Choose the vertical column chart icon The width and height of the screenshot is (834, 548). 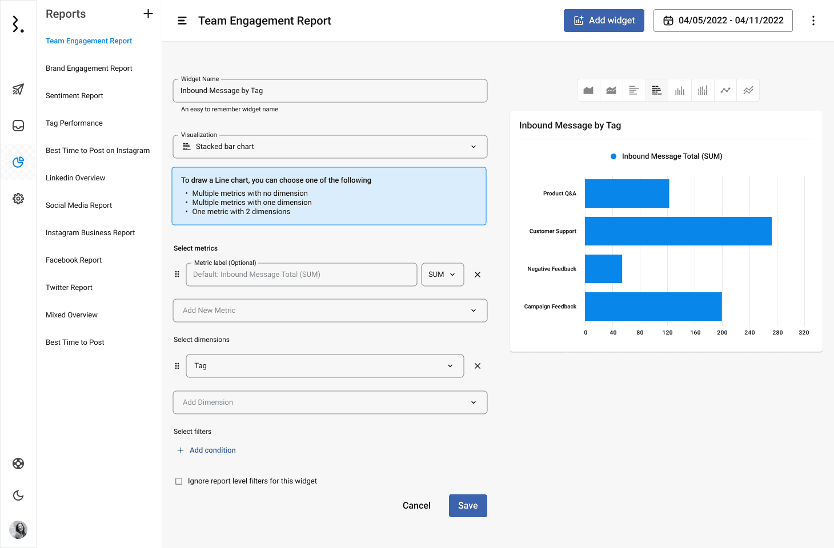coord(680,90)
